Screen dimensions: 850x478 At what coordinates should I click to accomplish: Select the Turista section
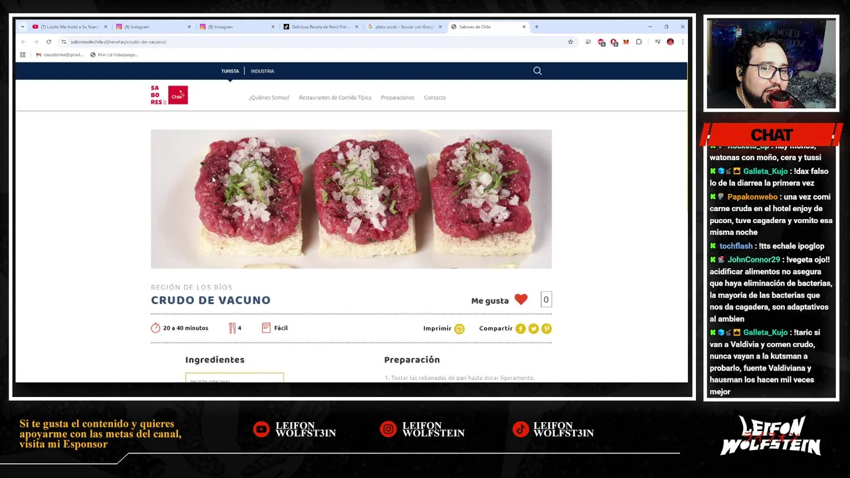click(x=230, y=71)
